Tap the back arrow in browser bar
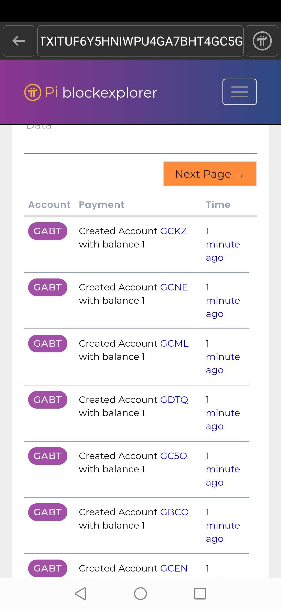The image size is (281, 609). (x=19, y=41)
